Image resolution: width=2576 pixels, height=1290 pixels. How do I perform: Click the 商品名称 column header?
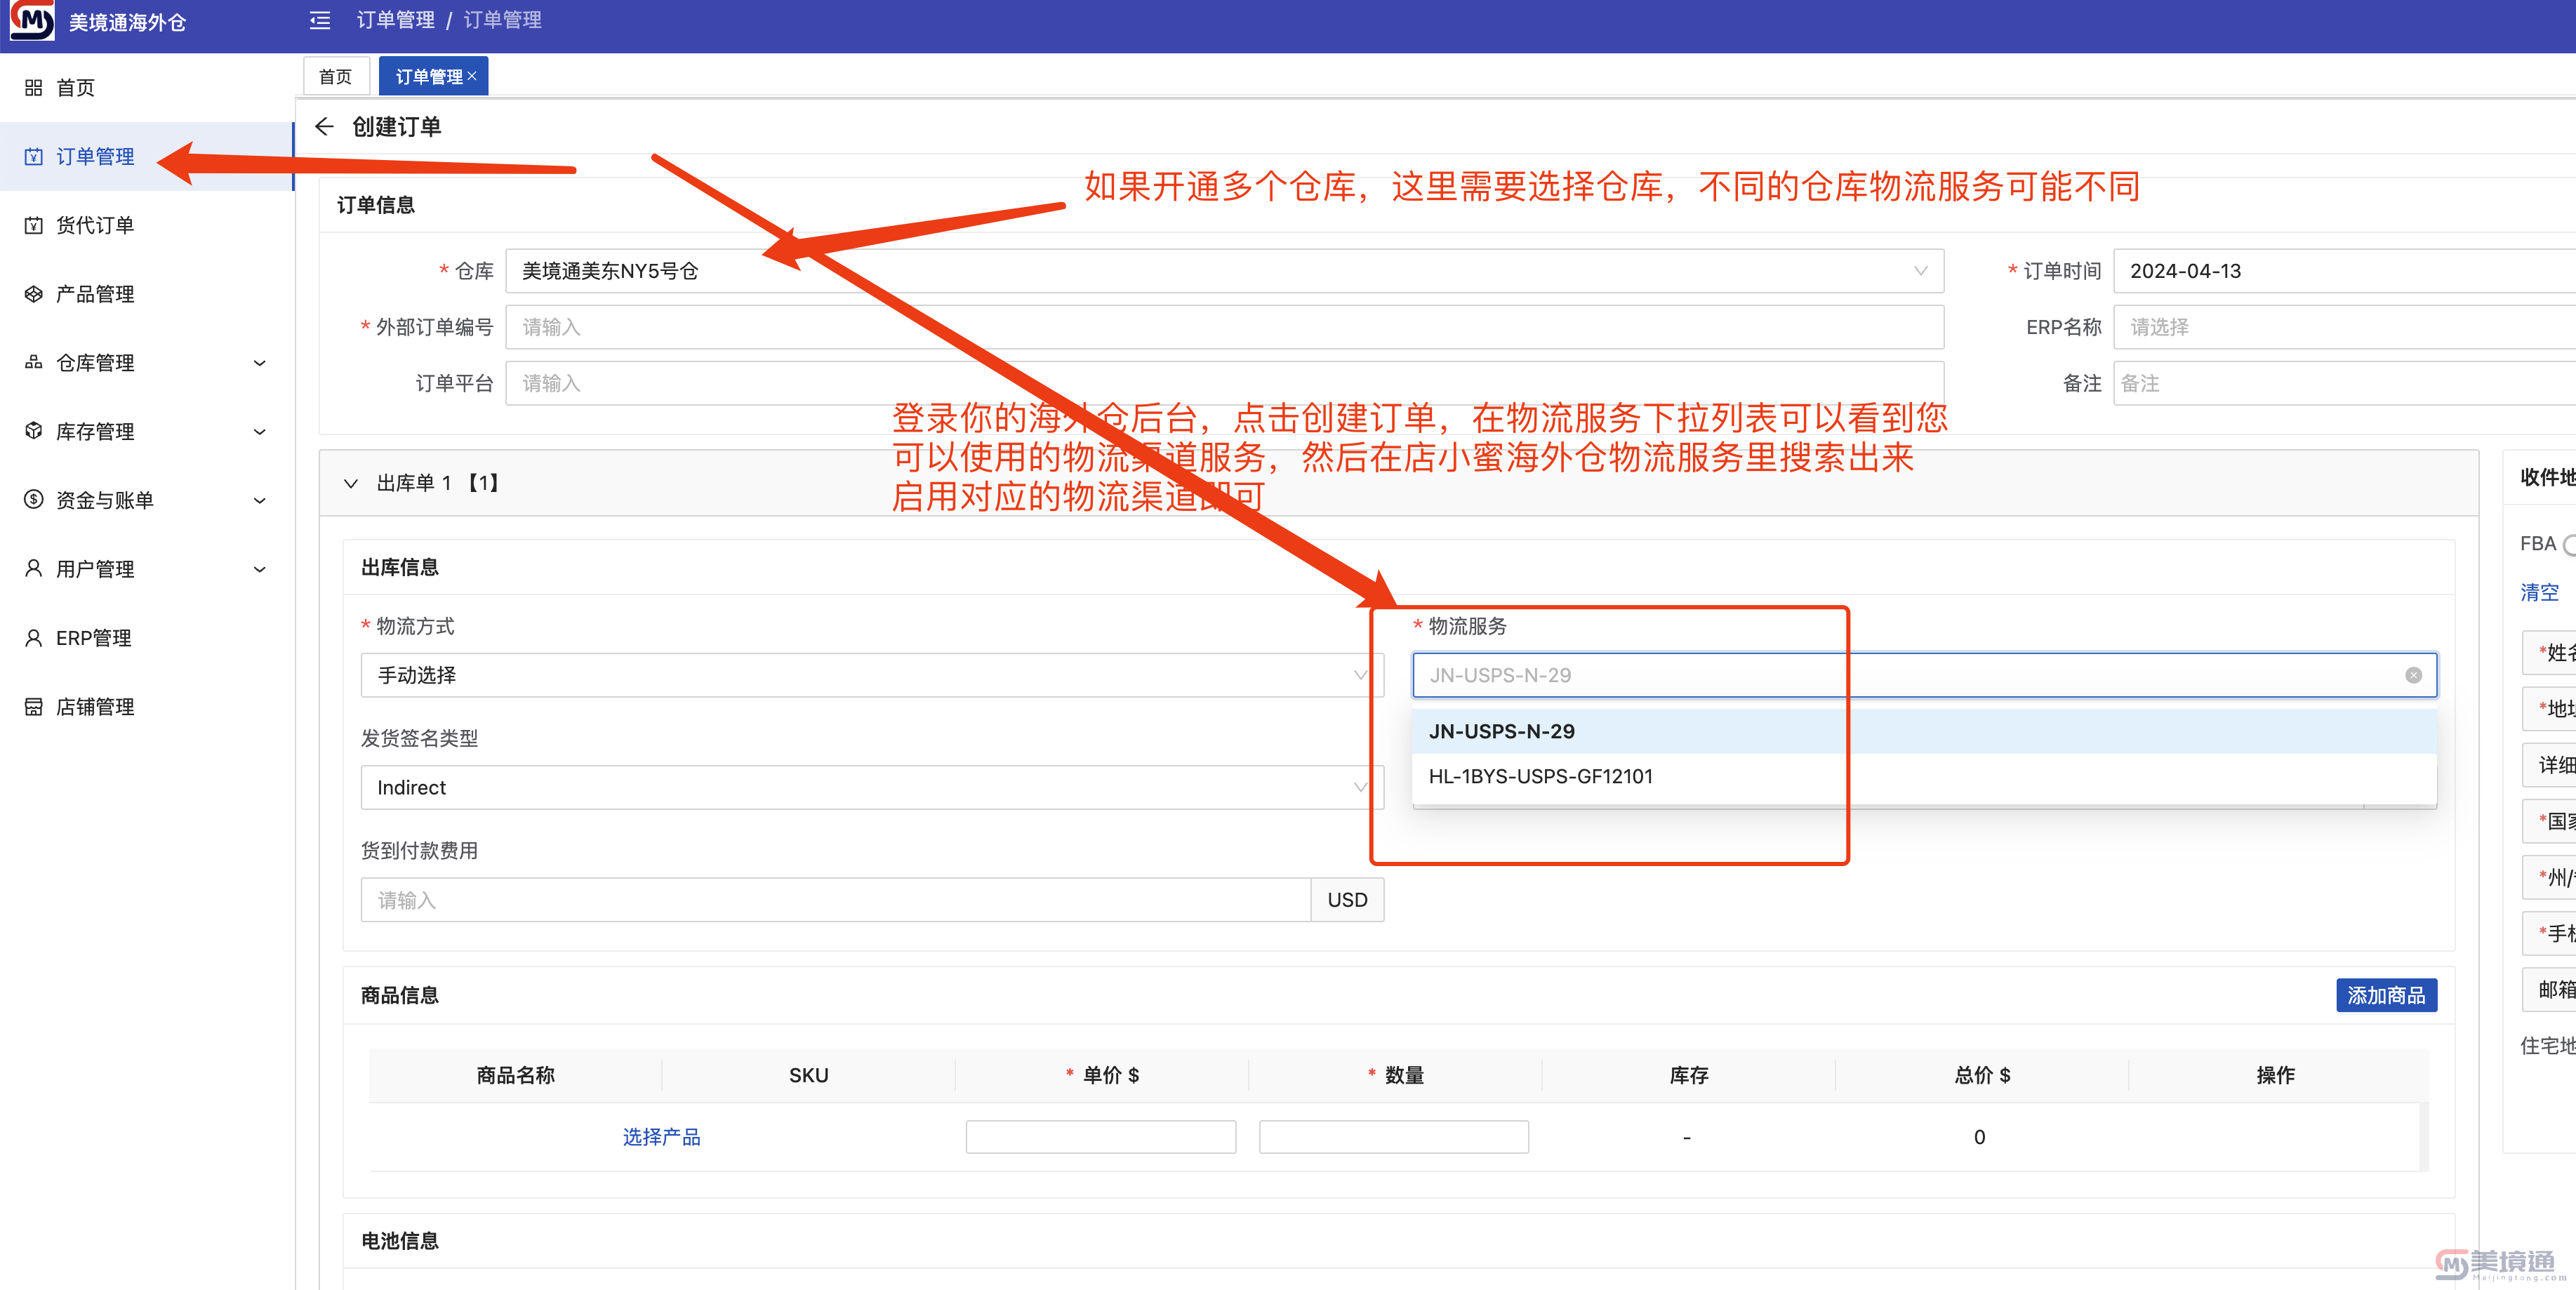[515, 1076]
